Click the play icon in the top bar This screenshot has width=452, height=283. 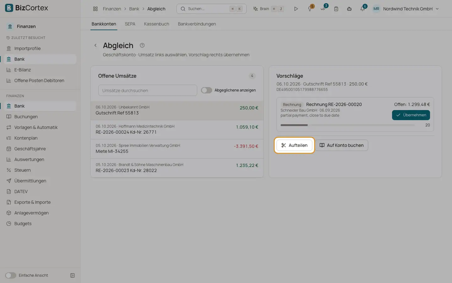click(296, 9)
